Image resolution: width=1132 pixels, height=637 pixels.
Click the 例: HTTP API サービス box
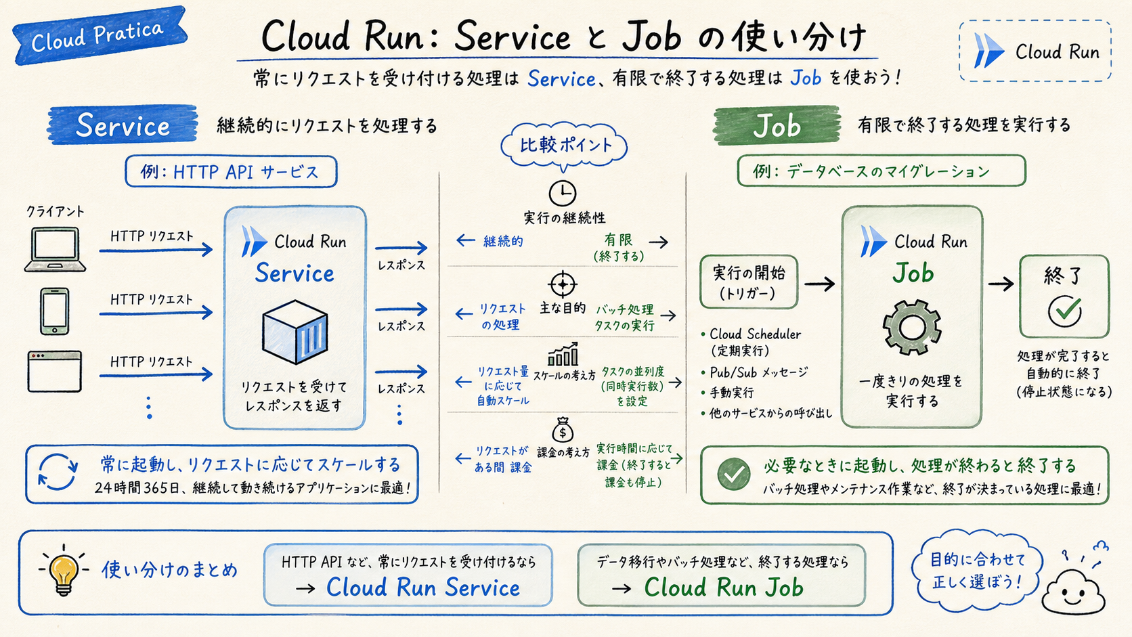231,172
